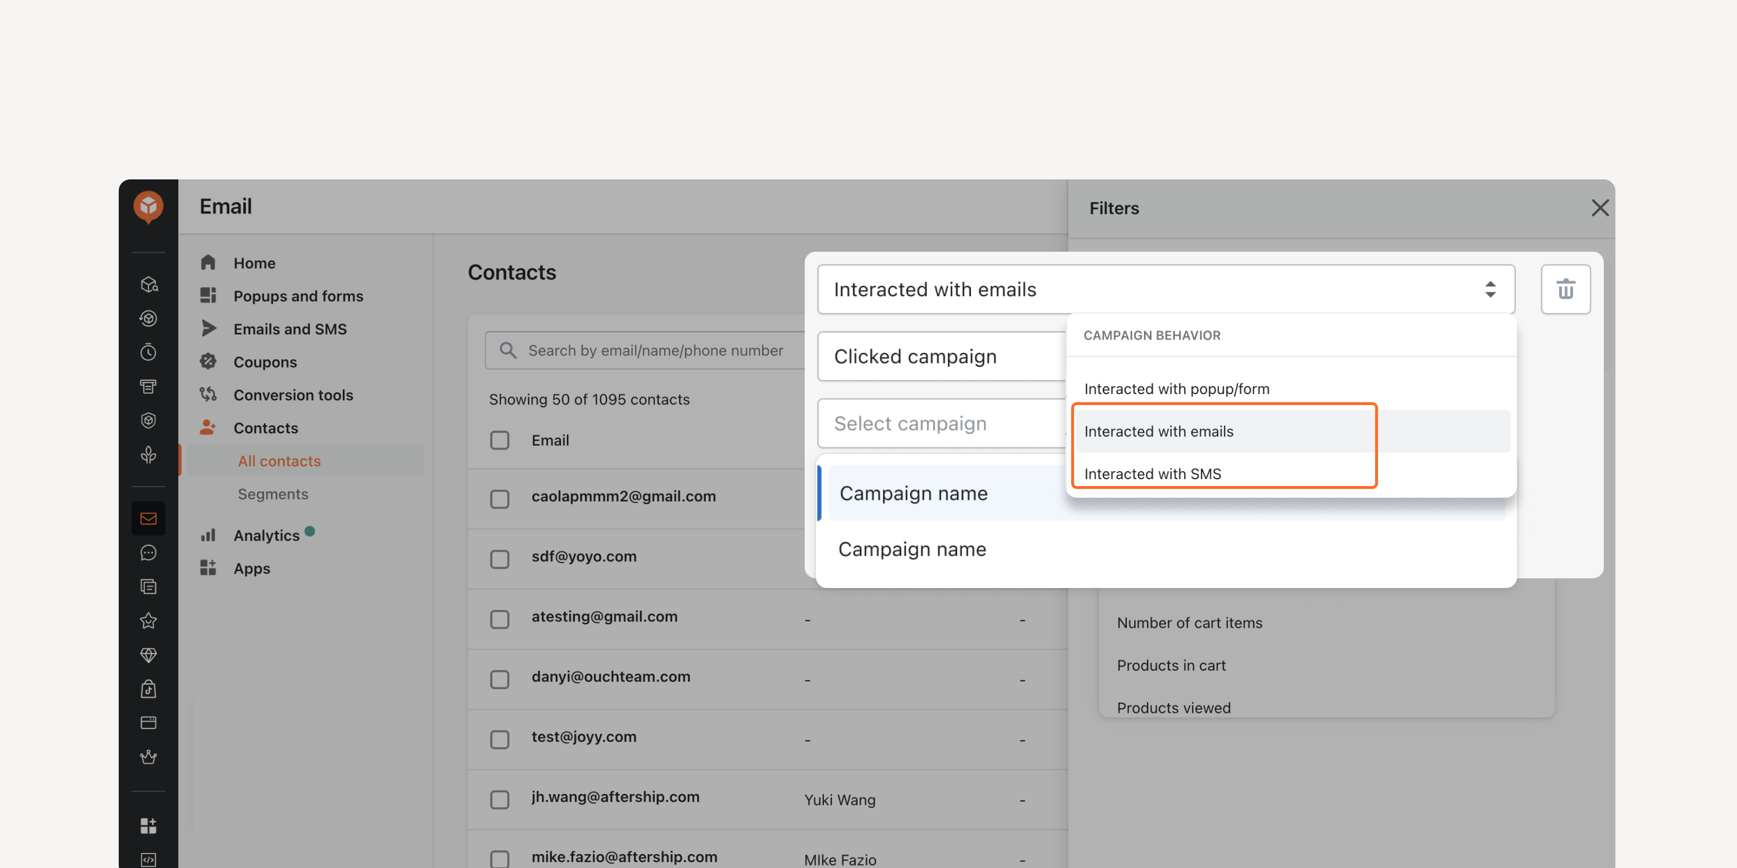Screen dimensions: 1737x868
Task: Tick the checkbox for sdf@yoyo.com
Action: [499, 558]
